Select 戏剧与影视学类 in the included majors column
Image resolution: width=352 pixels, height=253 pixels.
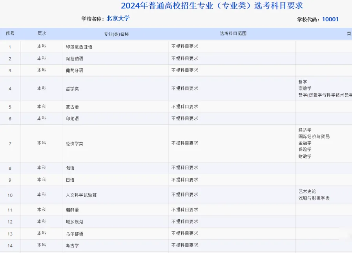pyautogui.click(x=314, y=198)
